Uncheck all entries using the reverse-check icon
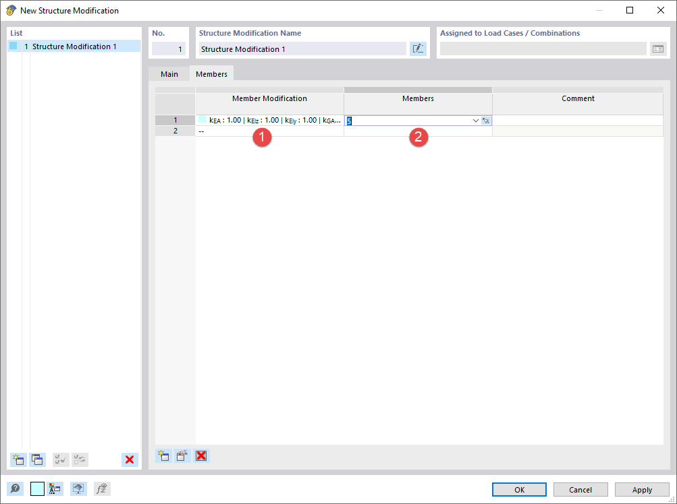This screenshot has width=677, height=504. click(80, 460)
